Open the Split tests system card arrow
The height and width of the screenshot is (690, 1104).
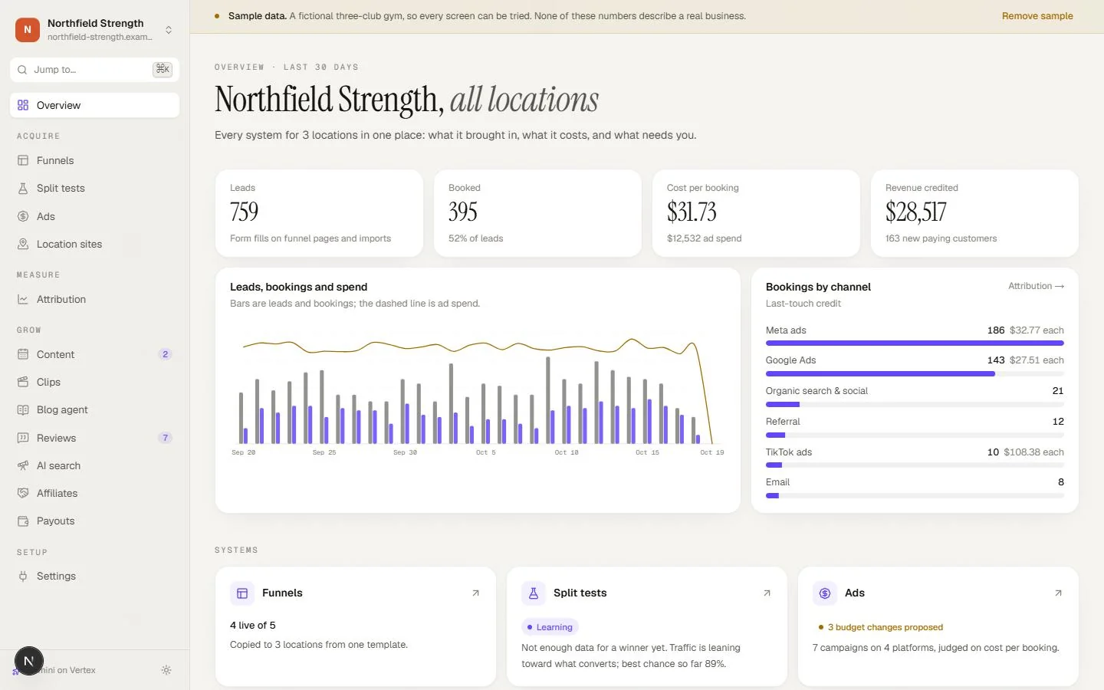point(767,593)
